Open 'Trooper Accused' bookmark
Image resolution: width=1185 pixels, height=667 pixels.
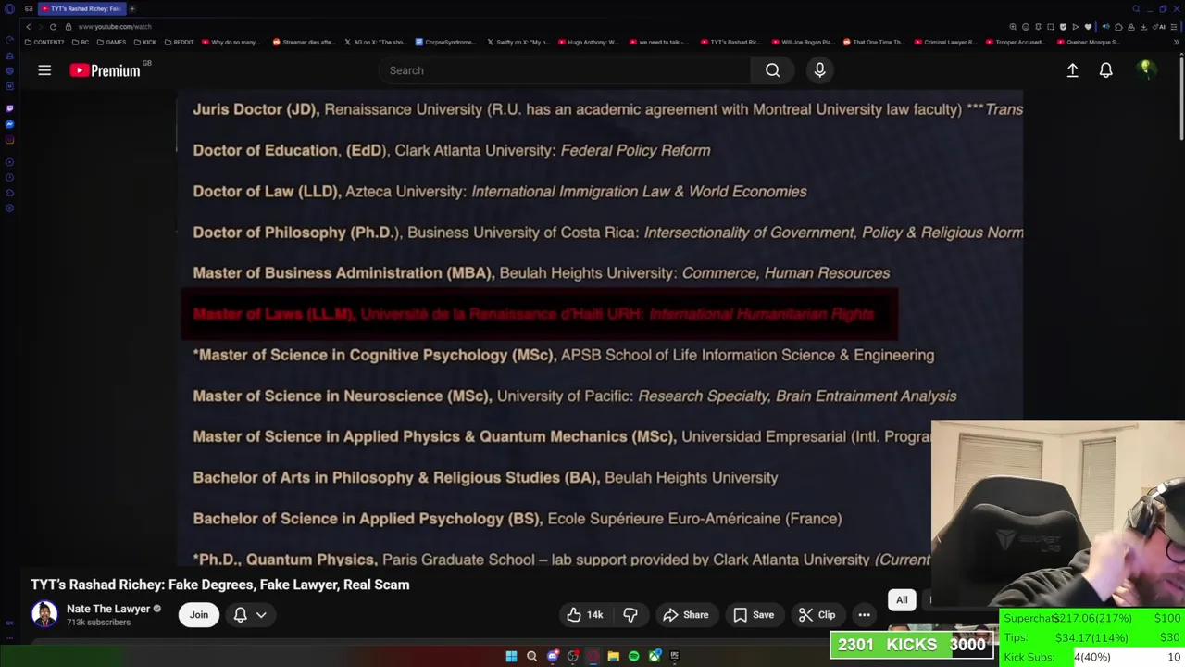coord(1017,42)
